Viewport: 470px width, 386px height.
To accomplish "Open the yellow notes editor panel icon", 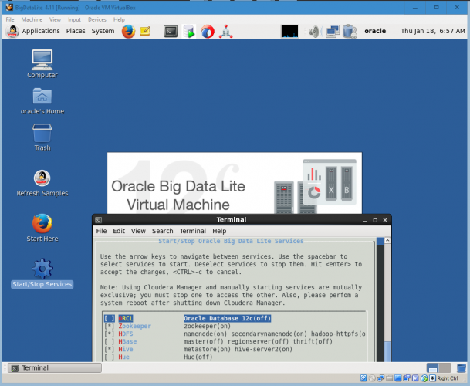I will (x=145, y=31).
